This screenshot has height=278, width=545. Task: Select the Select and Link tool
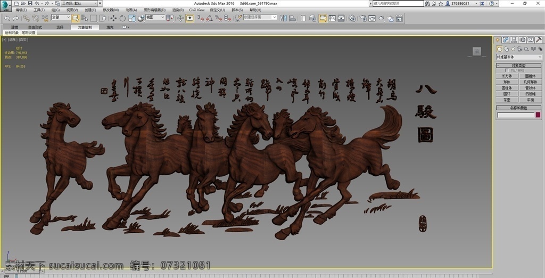point(27,18)
